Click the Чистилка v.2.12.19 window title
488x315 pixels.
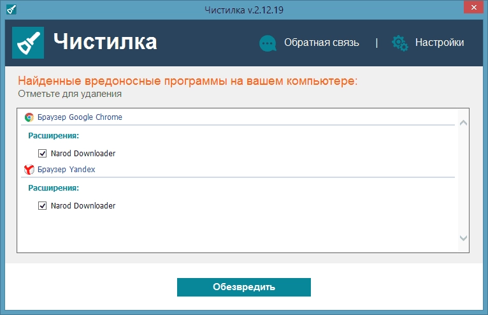pos(244,10)
